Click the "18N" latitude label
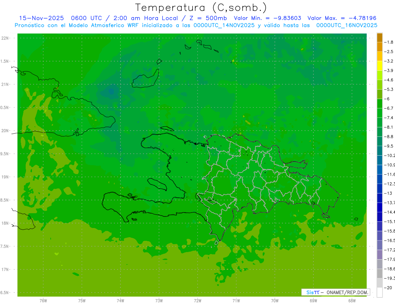This screenshot has width=395, height=305. tap(5, 223)
